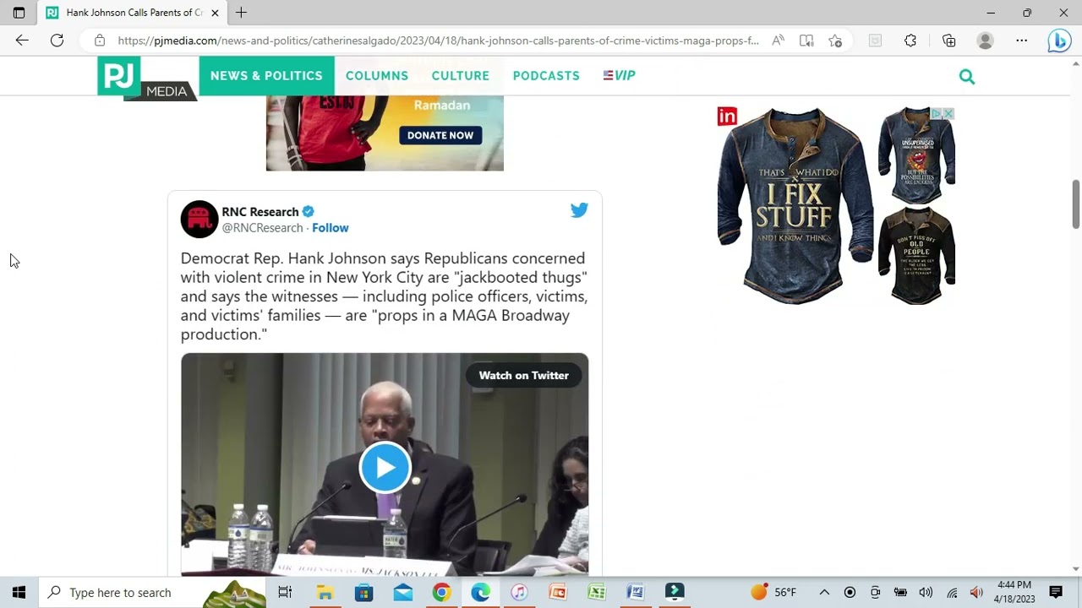Open Google Chrome from taskbar

click(x=441, y=592)
